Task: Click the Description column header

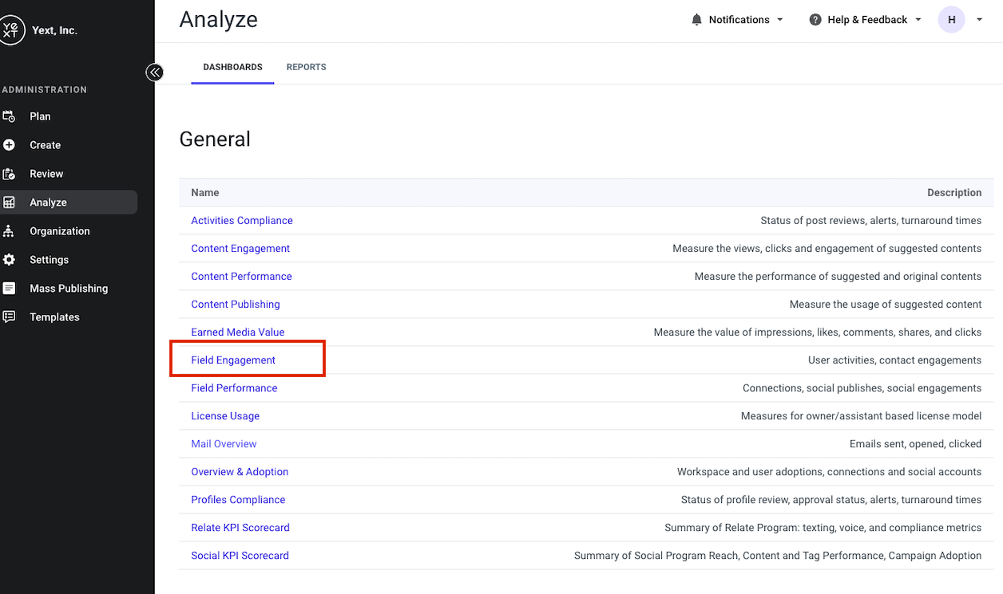Action: pyautogui.click(x=954, y=193)
